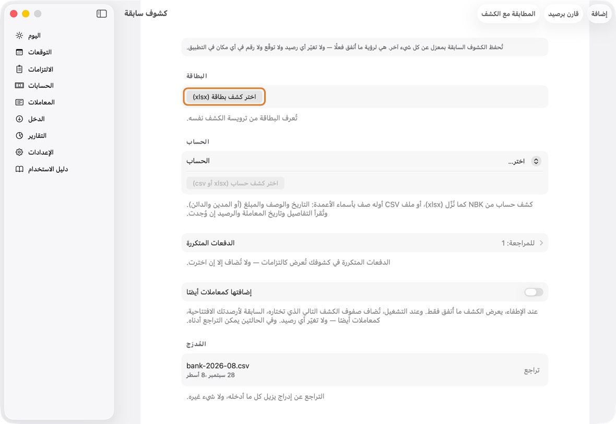This screenshot has height=424, width=616.
Task: Click the book icon beside دليل الاستخدام
Action: click(x=19, y=169)
